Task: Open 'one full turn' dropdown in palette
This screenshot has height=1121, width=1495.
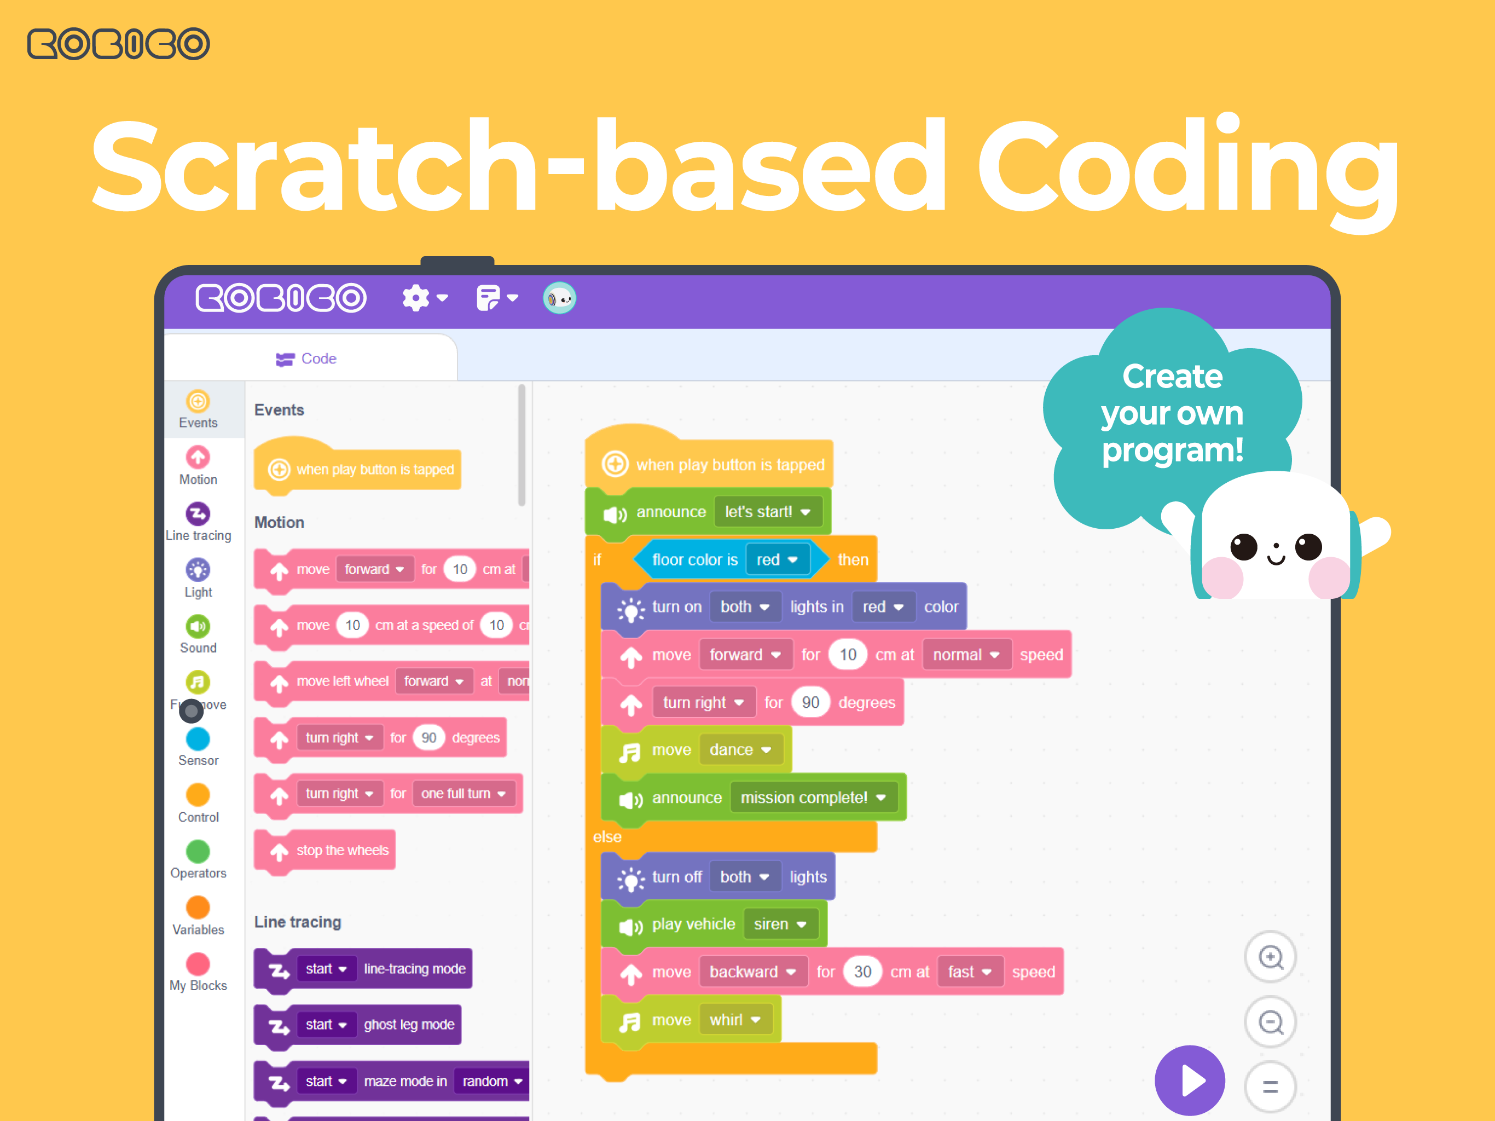Action: pos(463,794)
